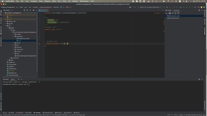Select the Local terminal tab
The image size is (207, 116).
point(12,79)
